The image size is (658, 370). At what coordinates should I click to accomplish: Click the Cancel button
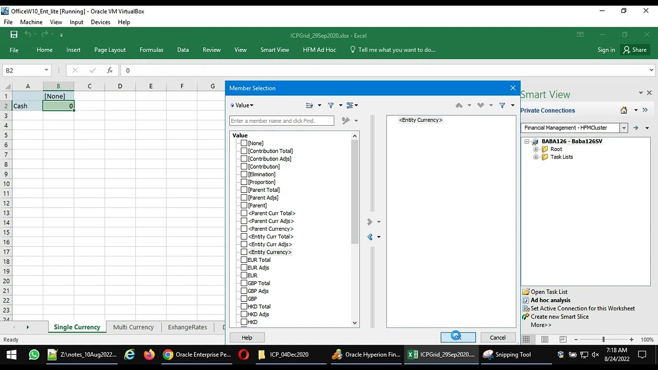point(498,338)
